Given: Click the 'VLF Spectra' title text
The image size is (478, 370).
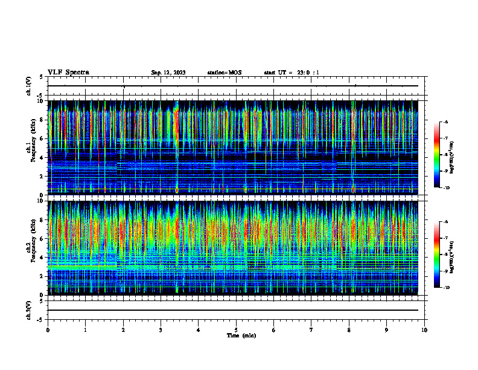Looking at the screenshot, I should pos(68,73).
